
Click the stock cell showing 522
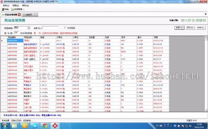click(129, 93)
